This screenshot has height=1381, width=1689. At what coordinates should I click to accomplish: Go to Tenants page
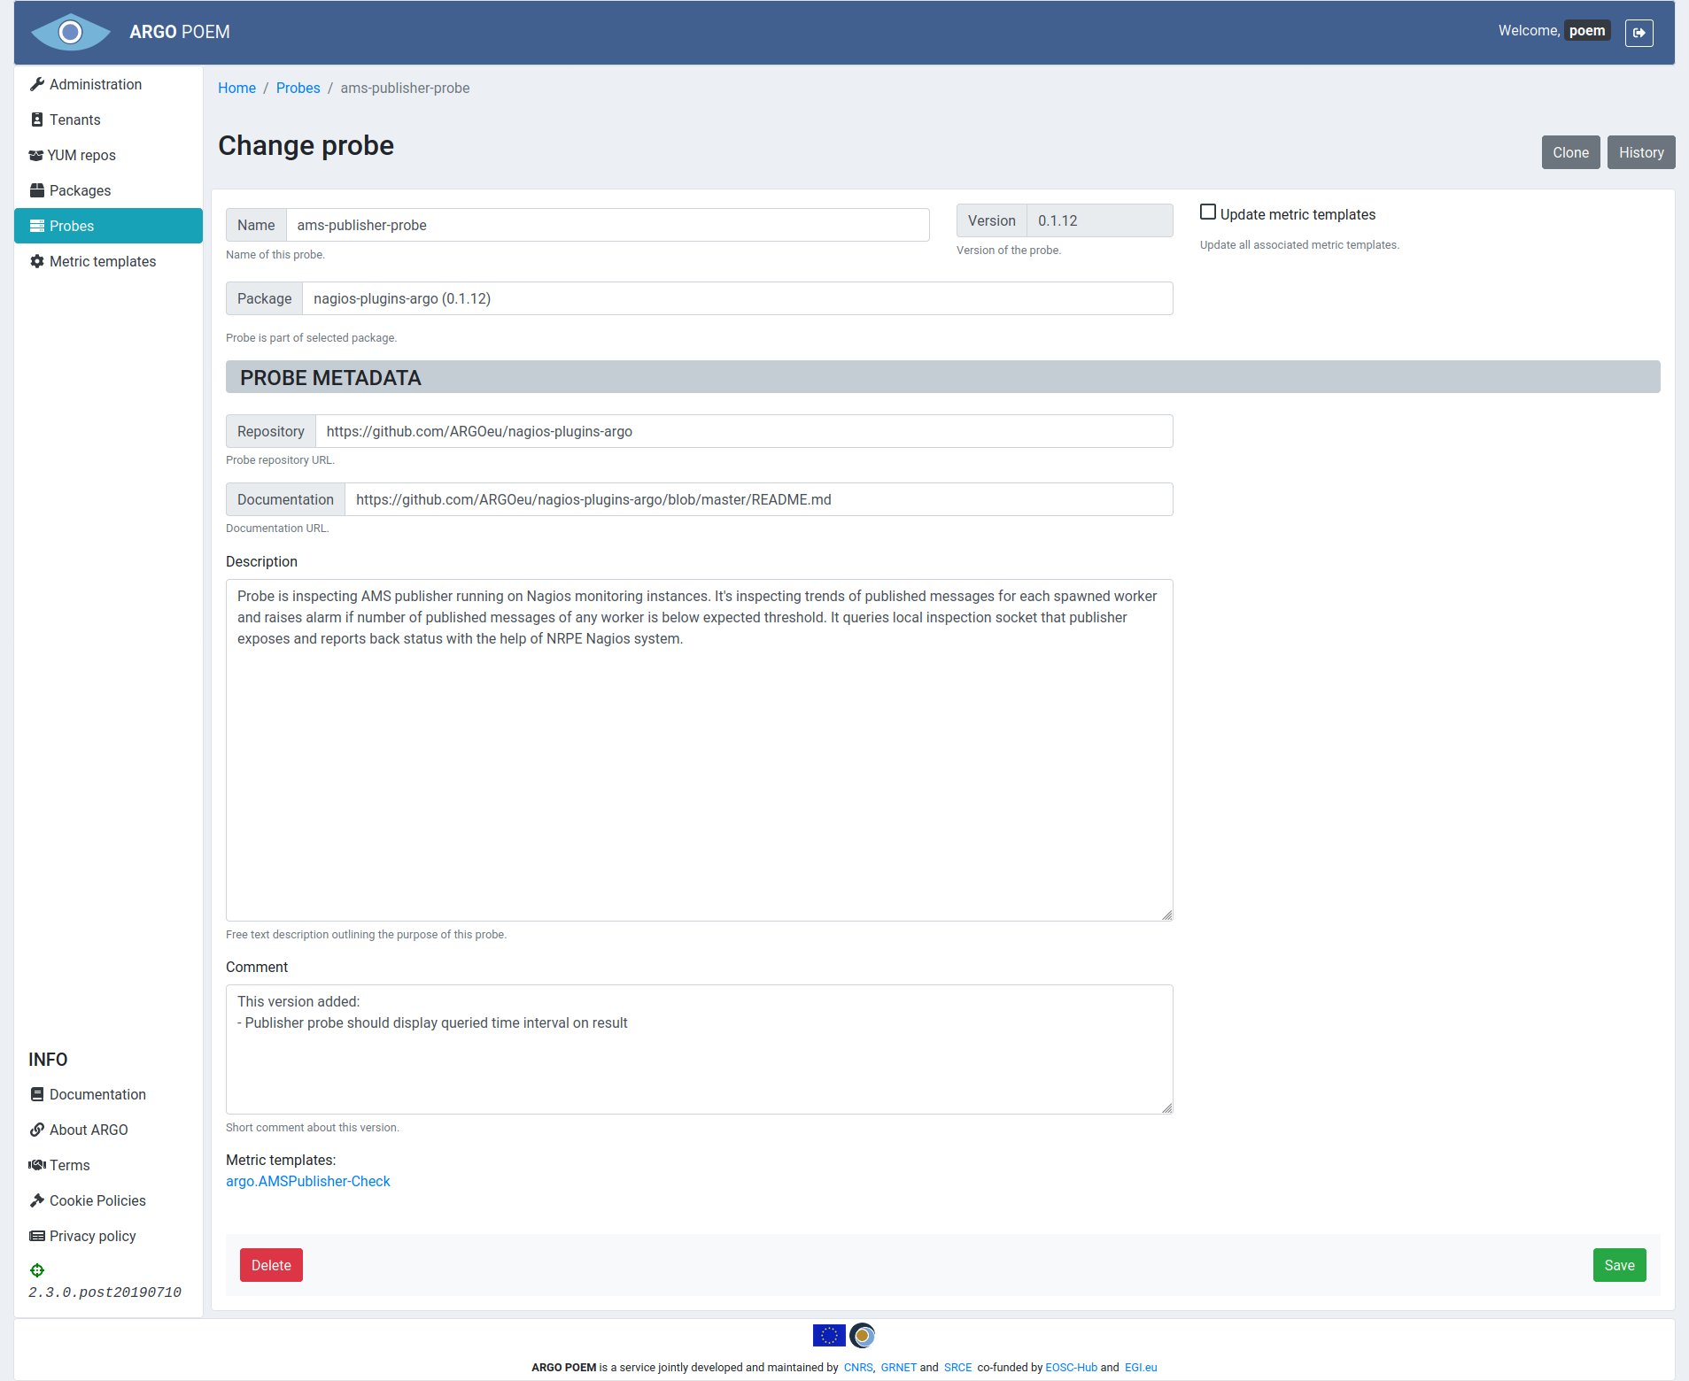[x=108, y=120]
